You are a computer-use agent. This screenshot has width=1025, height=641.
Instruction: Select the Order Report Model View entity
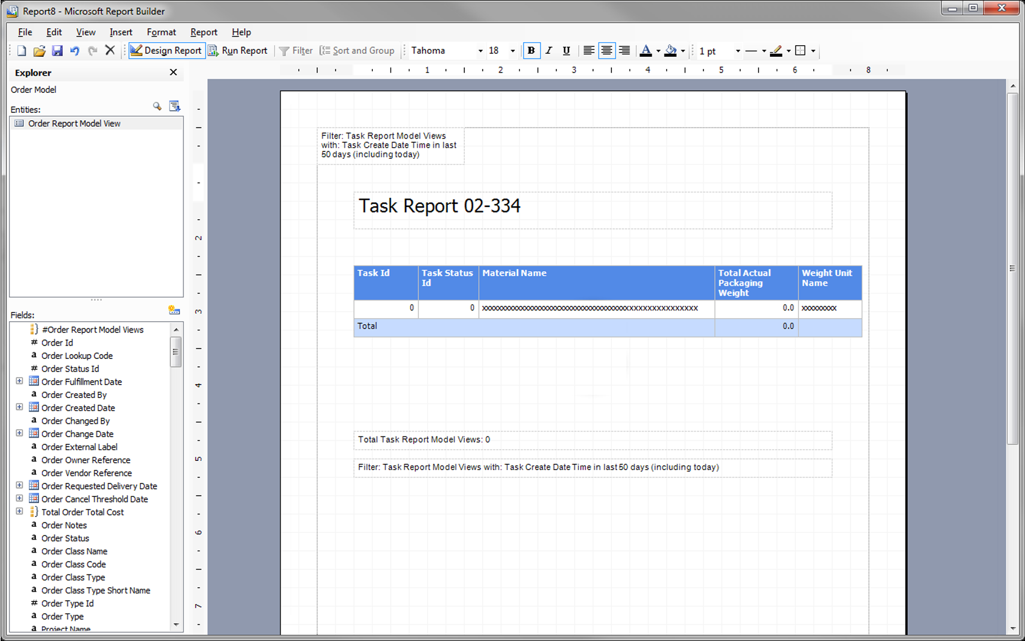(x=74, y=123)
